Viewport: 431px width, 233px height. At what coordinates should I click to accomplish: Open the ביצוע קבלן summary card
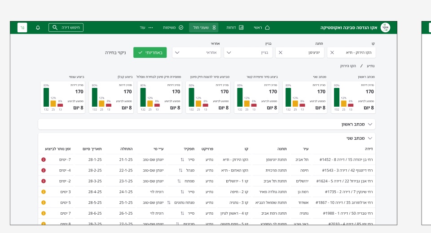(111, 97)
